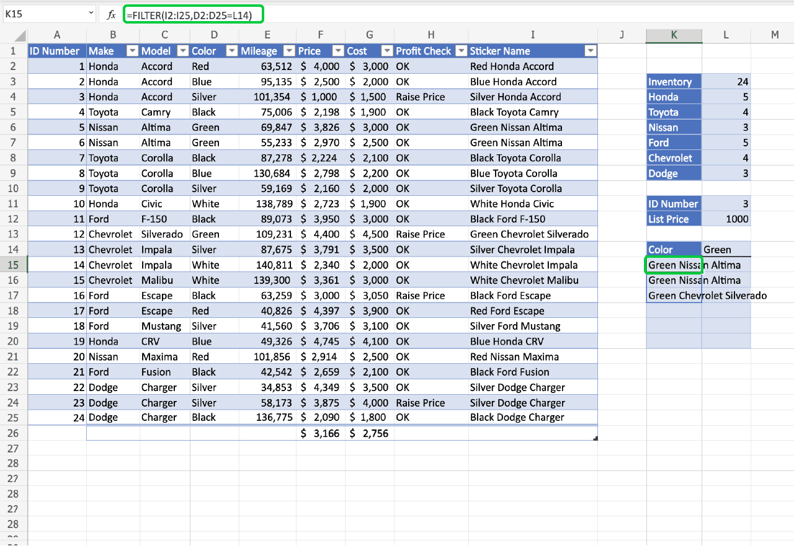
Task: Click the F-150 model cell
Action: click(164, 219)
